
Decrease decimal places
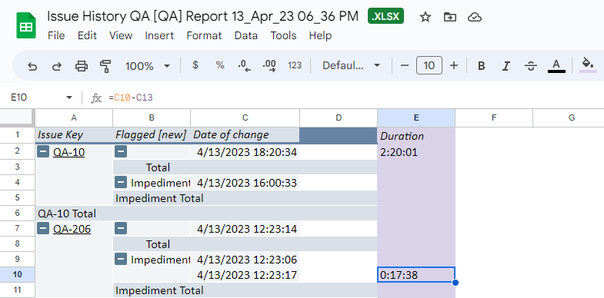click(244, 66)
